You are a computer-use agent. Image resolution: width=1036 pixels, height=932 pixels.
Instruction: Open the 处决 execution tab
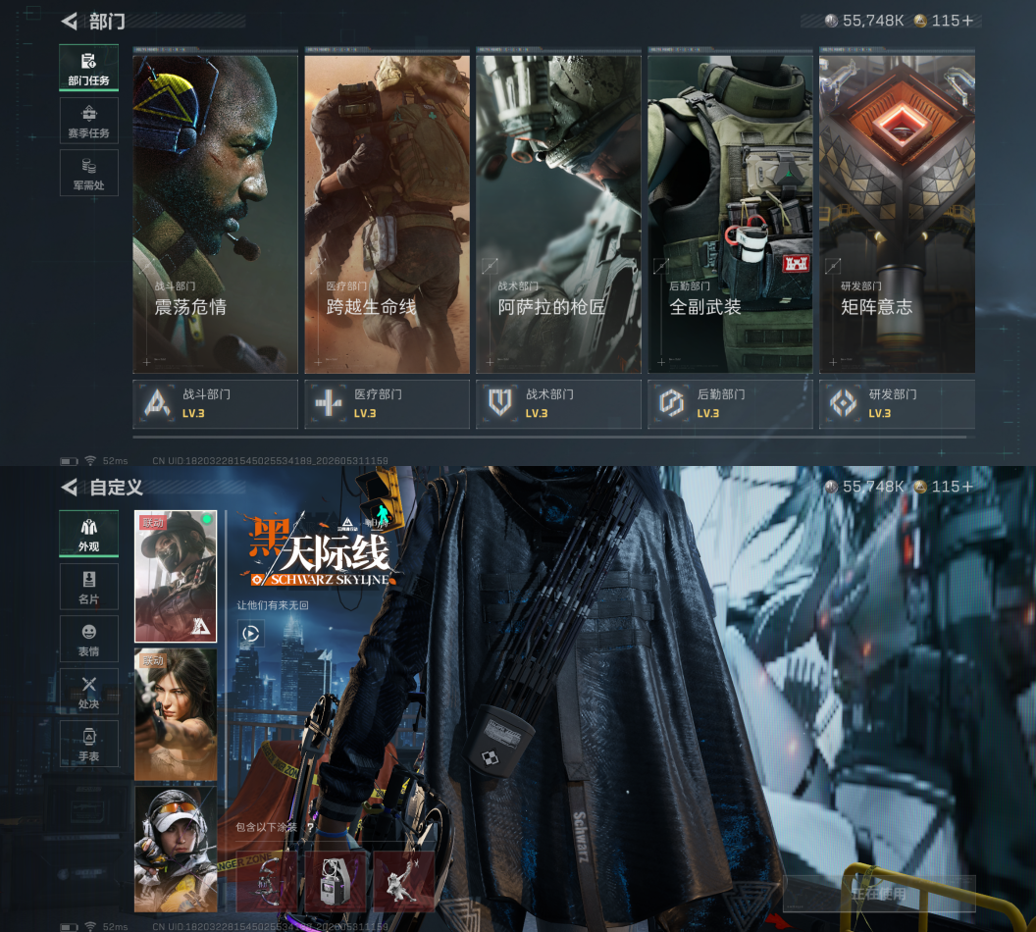(88, 692)
